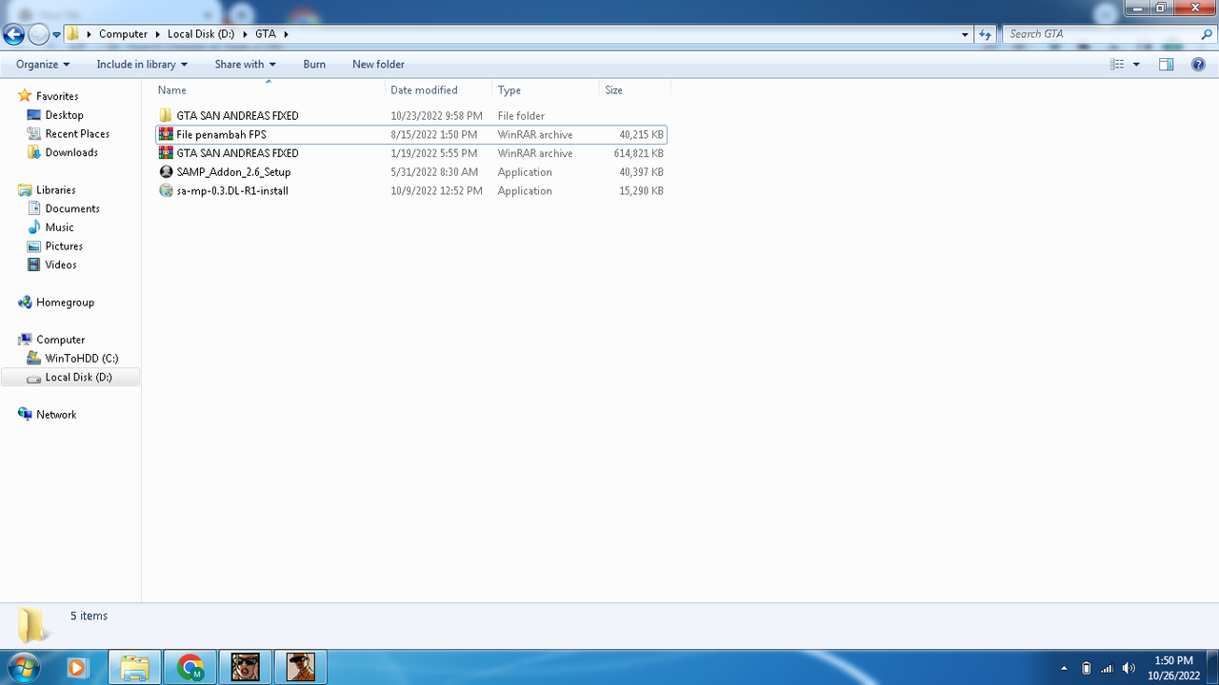Click File Explorer taskbar icon

pos(134,668)
